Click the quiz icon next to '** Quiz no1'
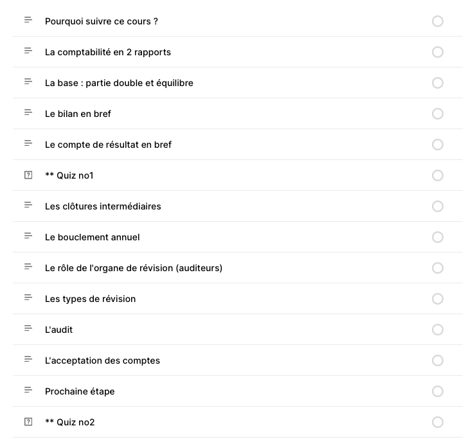The width and height of the screenshot is (475, 444). click(28, 175)
